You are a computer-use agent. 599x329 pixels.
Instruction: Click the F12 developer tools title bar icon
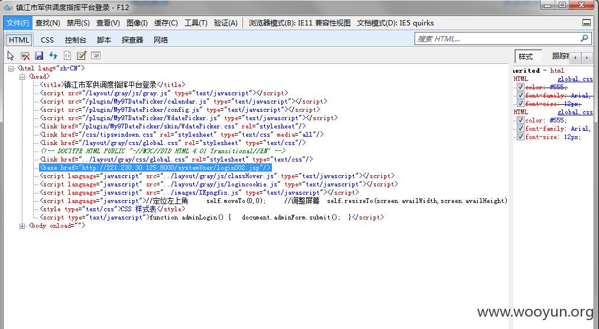click(x=8, y=7)
